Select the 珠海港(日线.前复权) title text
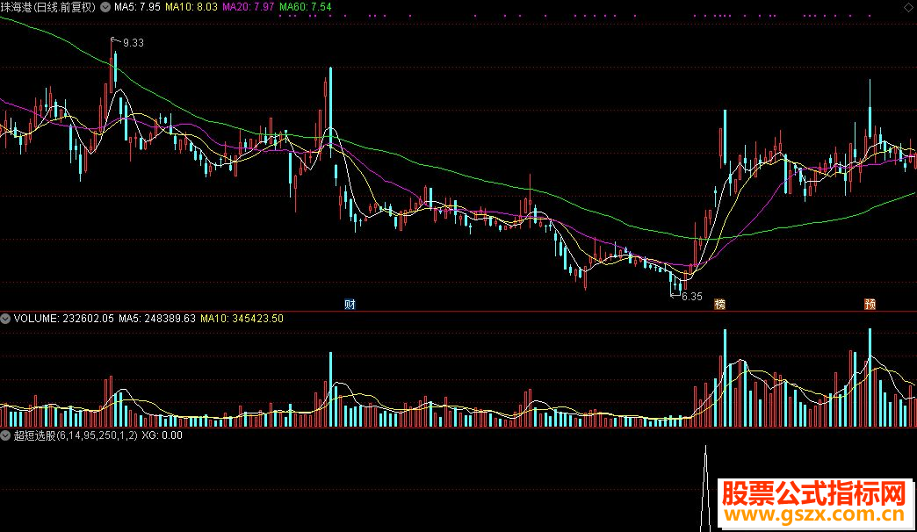 (x=48, y=8)
